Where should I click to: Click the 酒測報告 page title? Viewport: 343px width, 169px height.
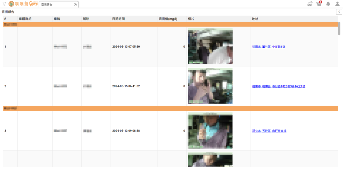point(8,12)
